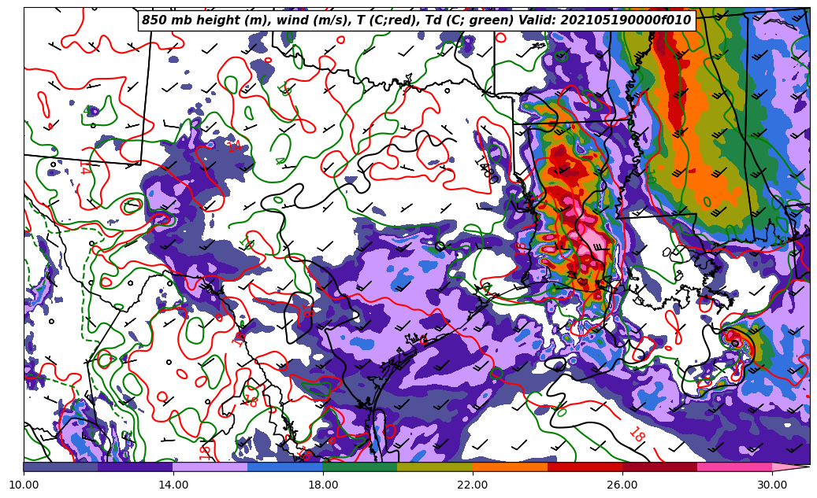Click the 14.00 colorbar tick label
Viewport: 817px width, 498px height.
(173, 485)
